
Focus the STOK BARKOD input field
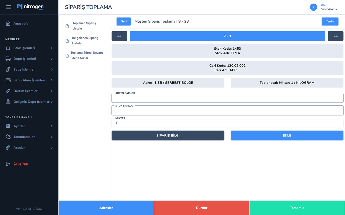point(227,110)
